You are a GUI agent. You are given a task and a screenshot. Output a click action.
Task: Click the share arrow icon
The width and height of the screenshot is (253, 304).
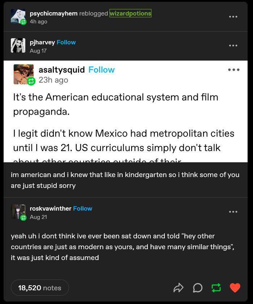coord(179,288)
